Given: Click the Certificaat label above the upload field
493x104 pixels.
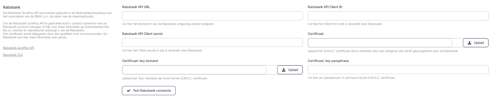Looking at the screenshot, I should [316, 34].
